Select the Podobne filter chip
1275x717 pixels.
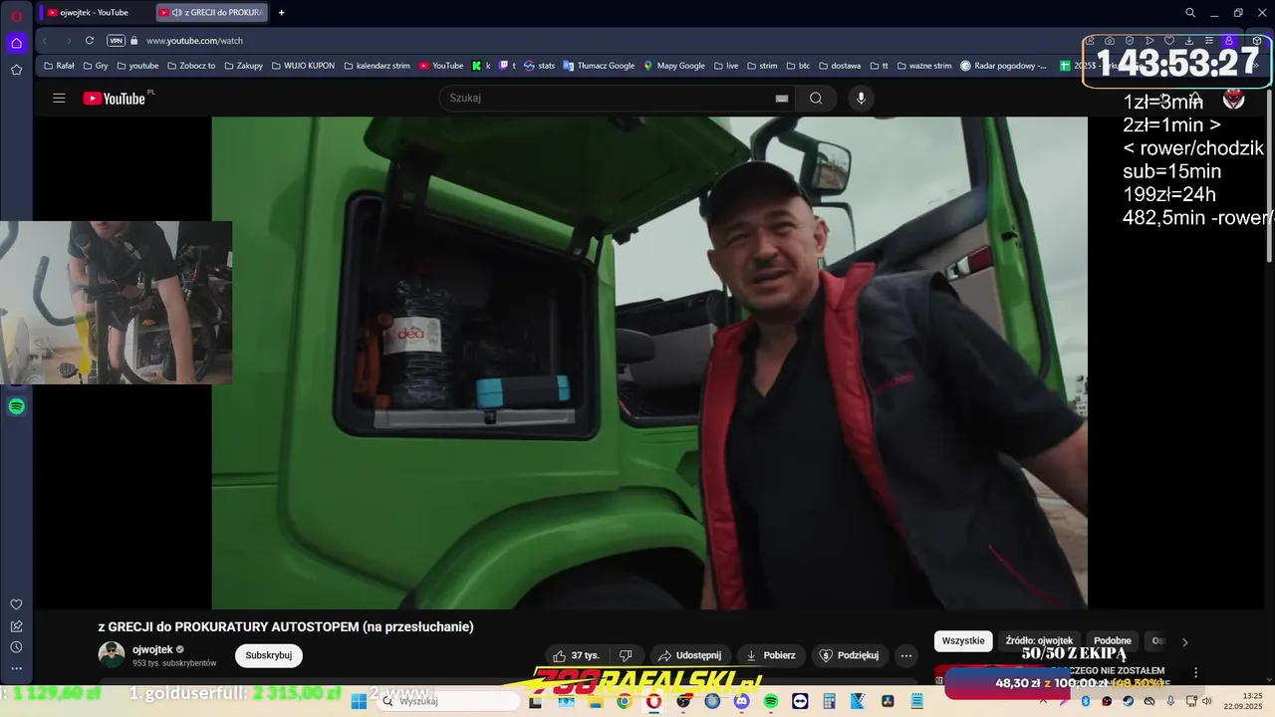click(1113, 641)
